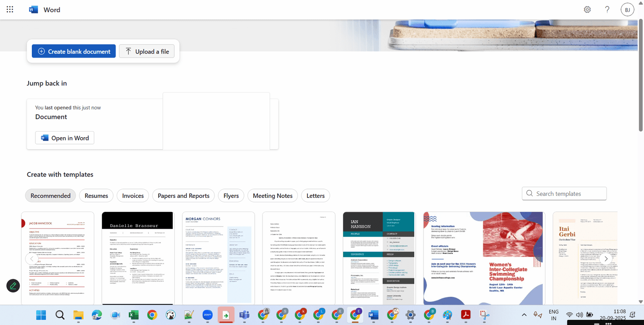
Task: Click the green pen floating icon
Action: pos(13,286)
